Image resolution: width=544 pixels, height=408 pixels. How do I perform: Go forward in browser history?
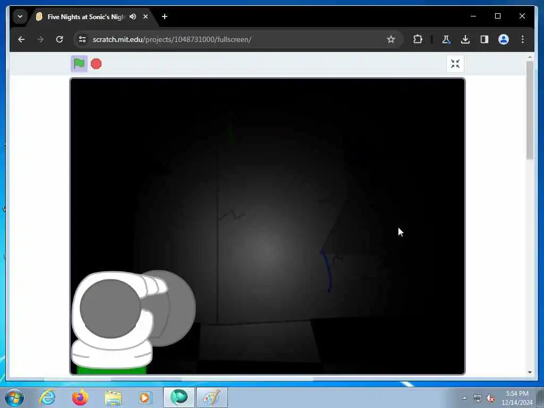pos(40,39)
